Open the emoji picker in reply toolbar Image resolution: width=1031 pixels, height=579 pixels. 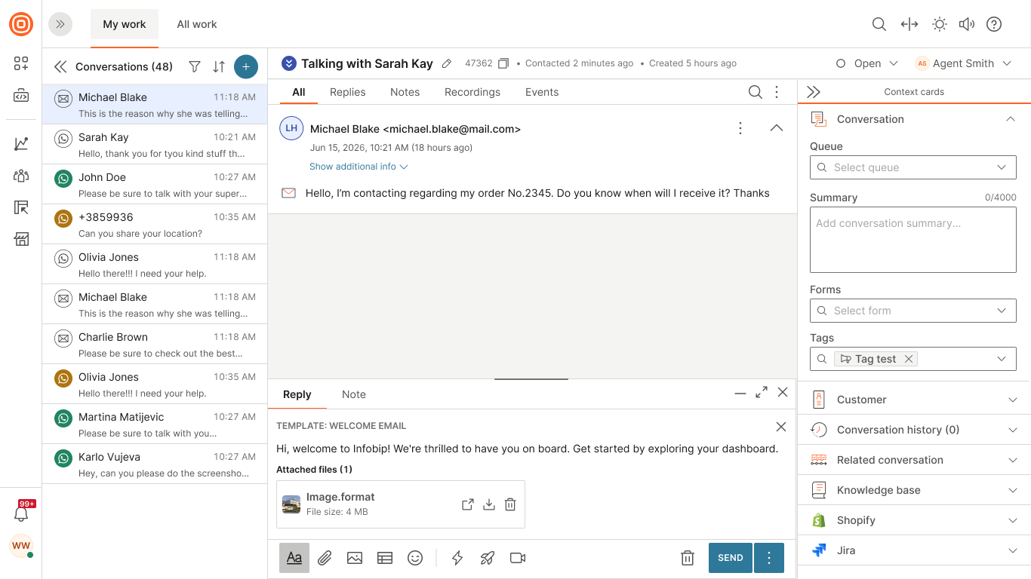click(415, 558)
